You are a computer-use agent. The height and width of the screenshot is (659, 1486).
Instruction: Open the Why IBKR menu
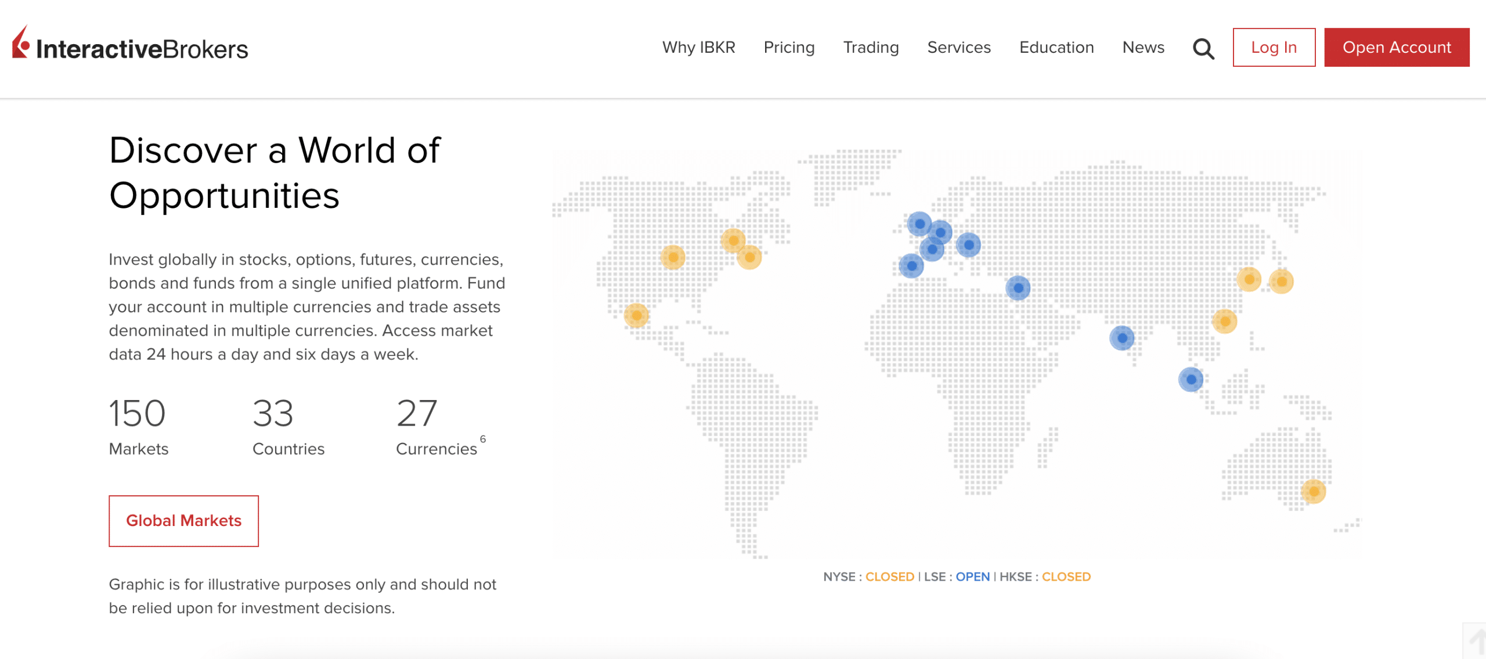[698, 47]
